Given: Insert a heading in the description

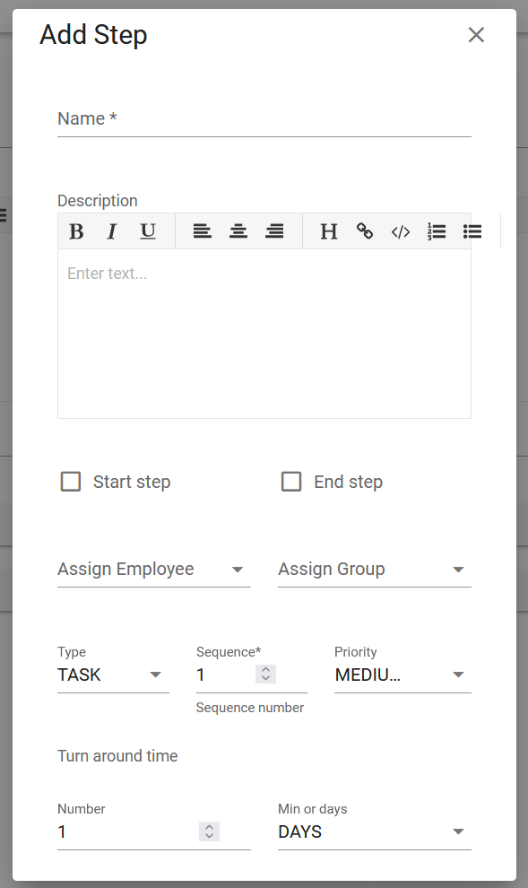Looking at the screenshot, I should pyautogui.click(x=329, y=231).
